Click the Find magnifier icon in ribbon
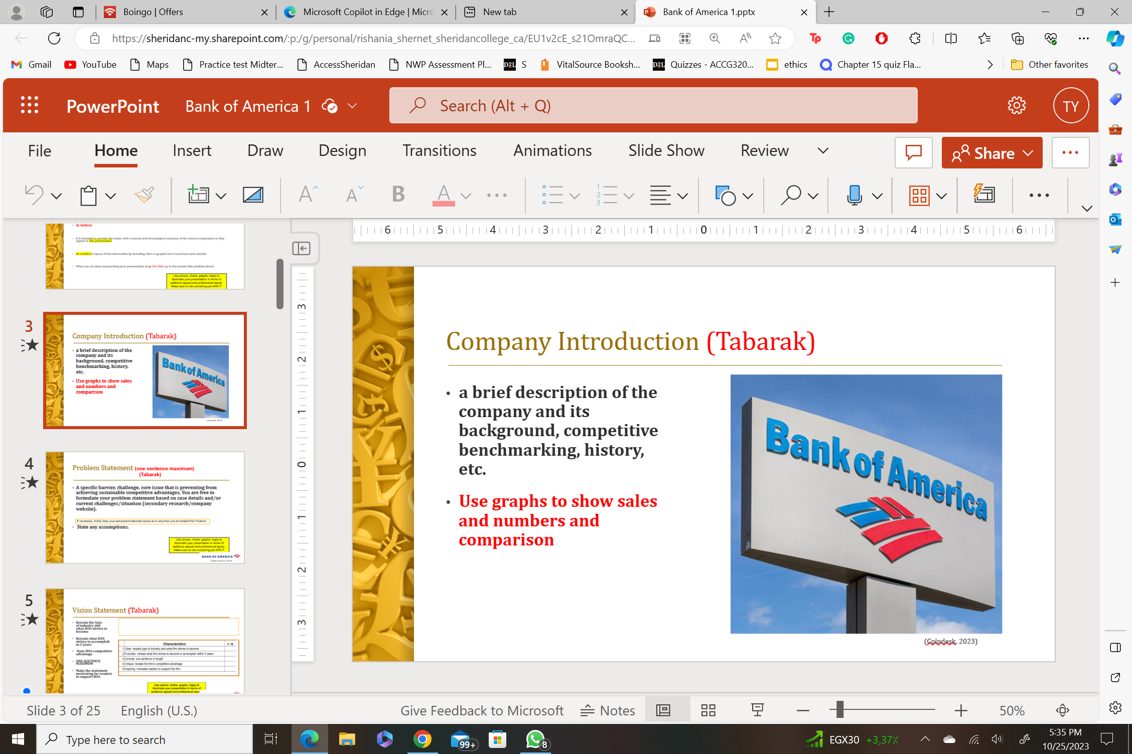The height and width of the screenshot is (754, 1132). (791, 195)
